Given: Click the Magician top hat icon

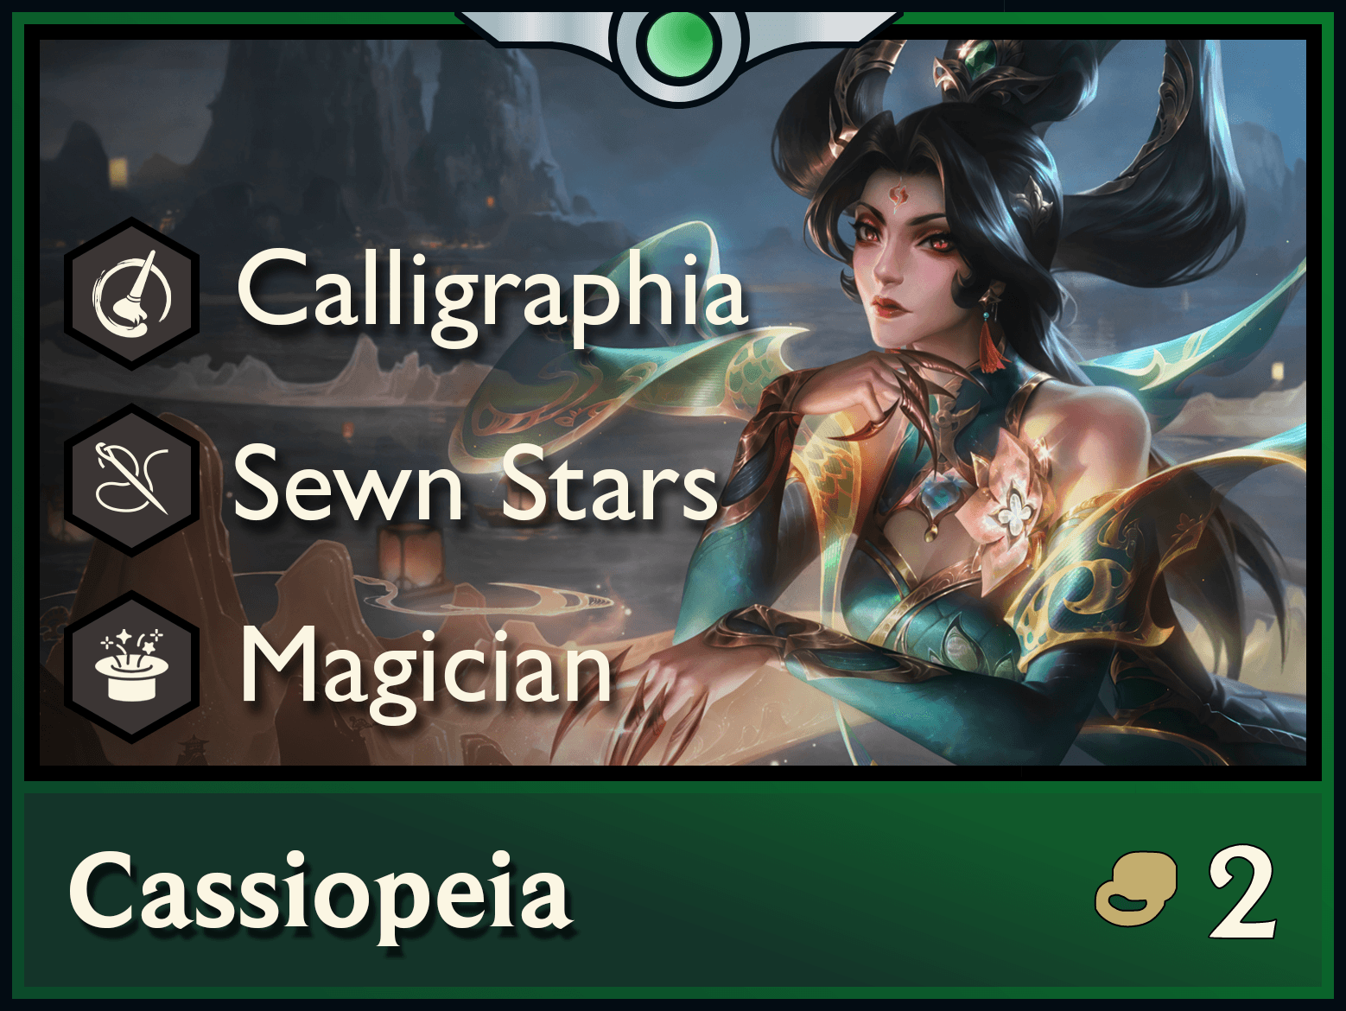Looking at the screenshot, I should pos(132,666).
